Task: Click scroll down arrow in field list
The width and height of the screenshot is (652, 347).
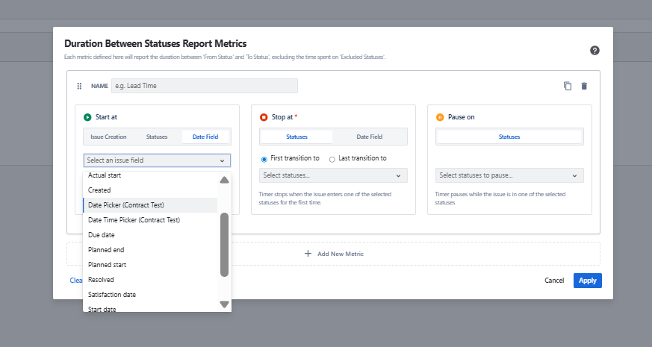Action: [x=224, y=304]
